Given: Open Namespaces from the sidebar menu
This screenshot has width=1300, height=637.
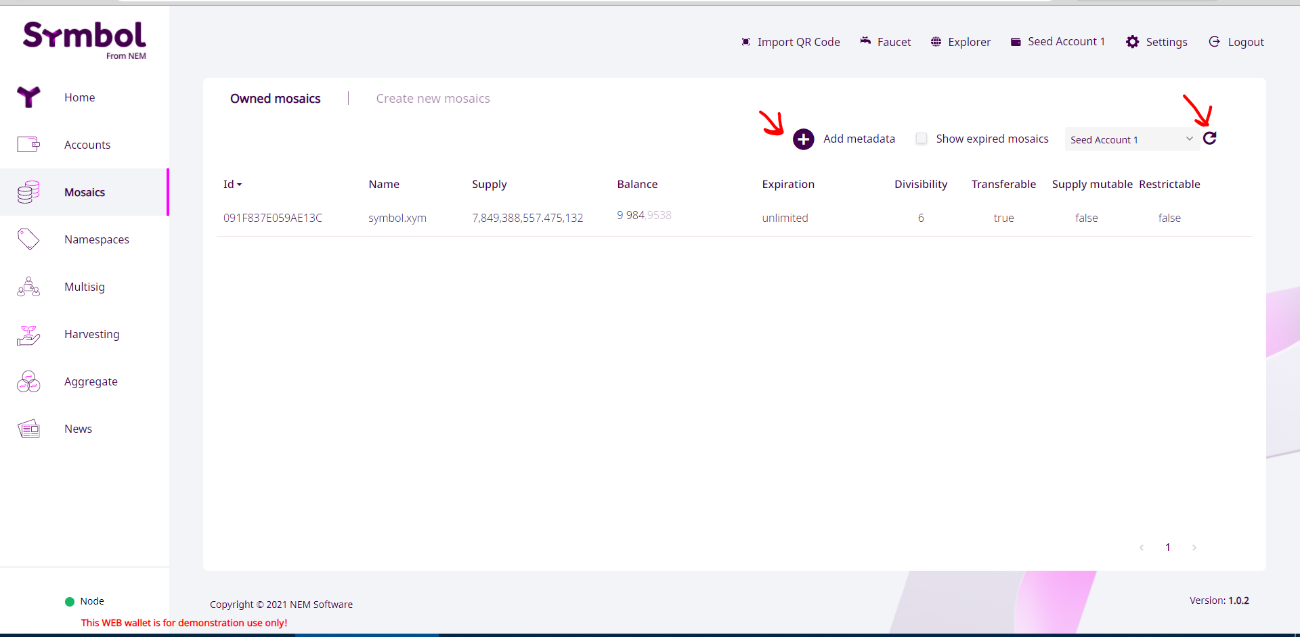Looking at the screenshot, I should click(97, 239).
